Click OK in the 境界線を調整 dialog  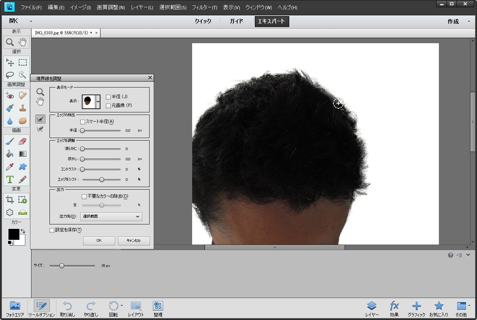99,241
